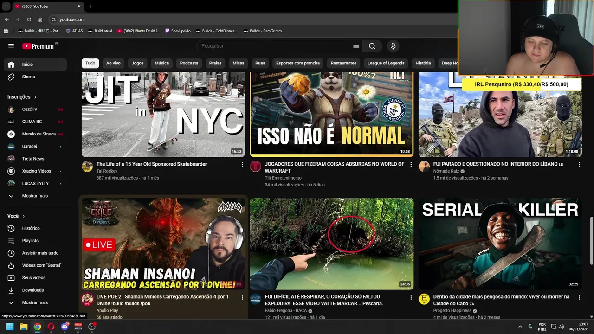Play SERIAL KILLER thumbnail video
This screenshot has width=594, height=334.
(x=500, y=244)
